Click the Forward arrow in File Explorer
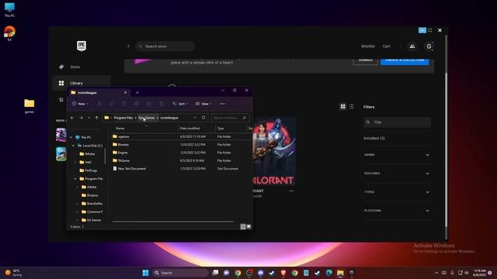This screenshot has height=279, width=497. click(x=81, y=118)
